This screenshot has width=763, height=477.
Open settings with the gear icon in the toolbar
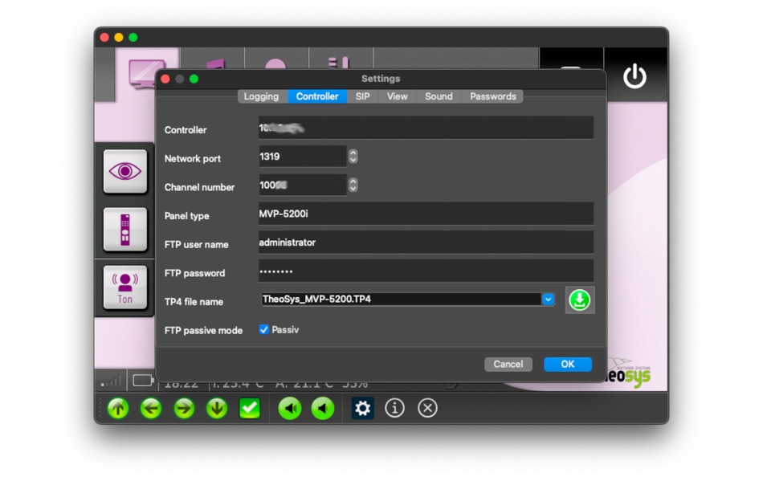[x=362, y=408]
